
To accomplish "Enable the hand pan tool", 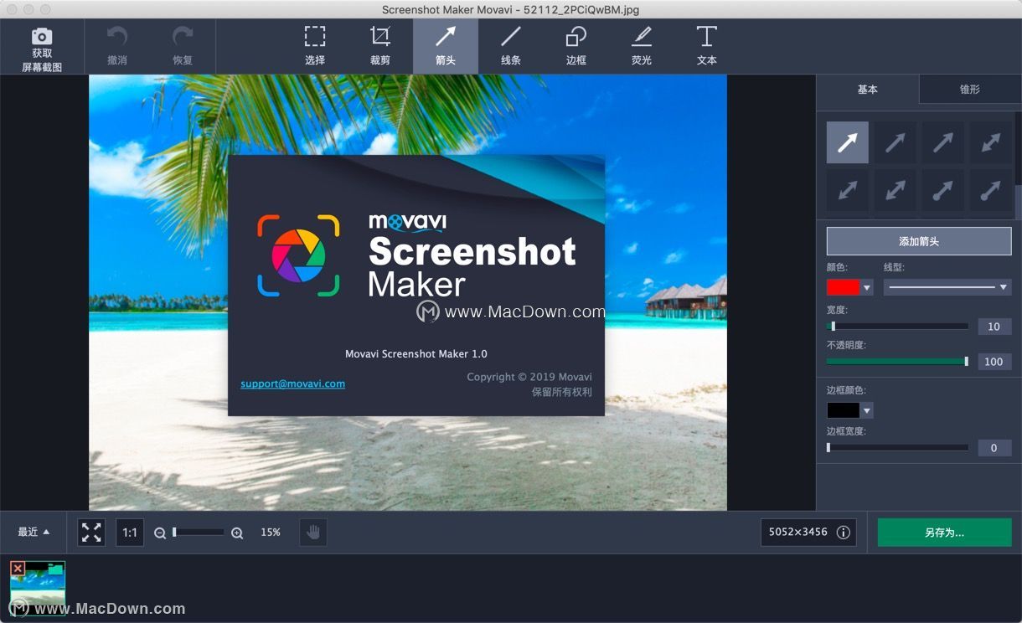I will (313, 533).
